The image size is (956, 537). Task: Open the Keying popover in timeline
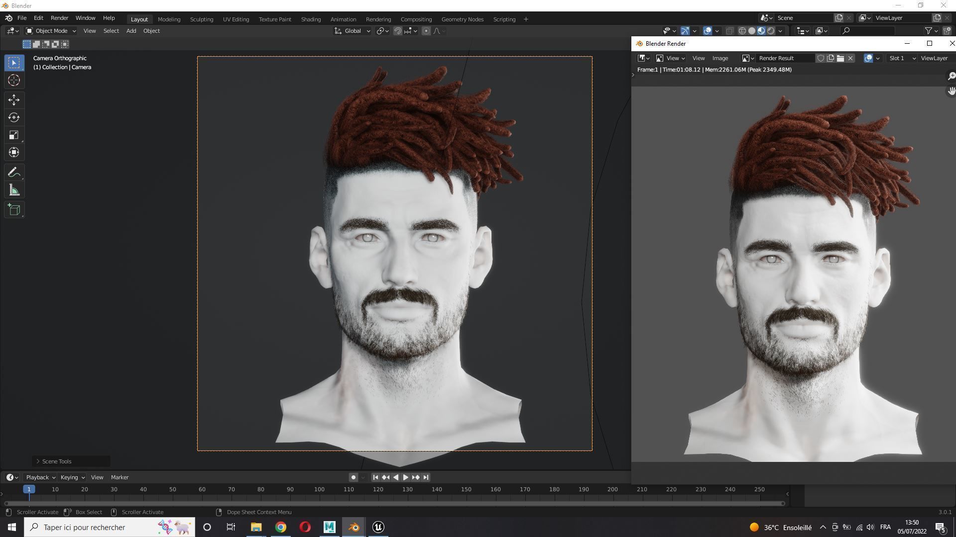pos(72,477)
